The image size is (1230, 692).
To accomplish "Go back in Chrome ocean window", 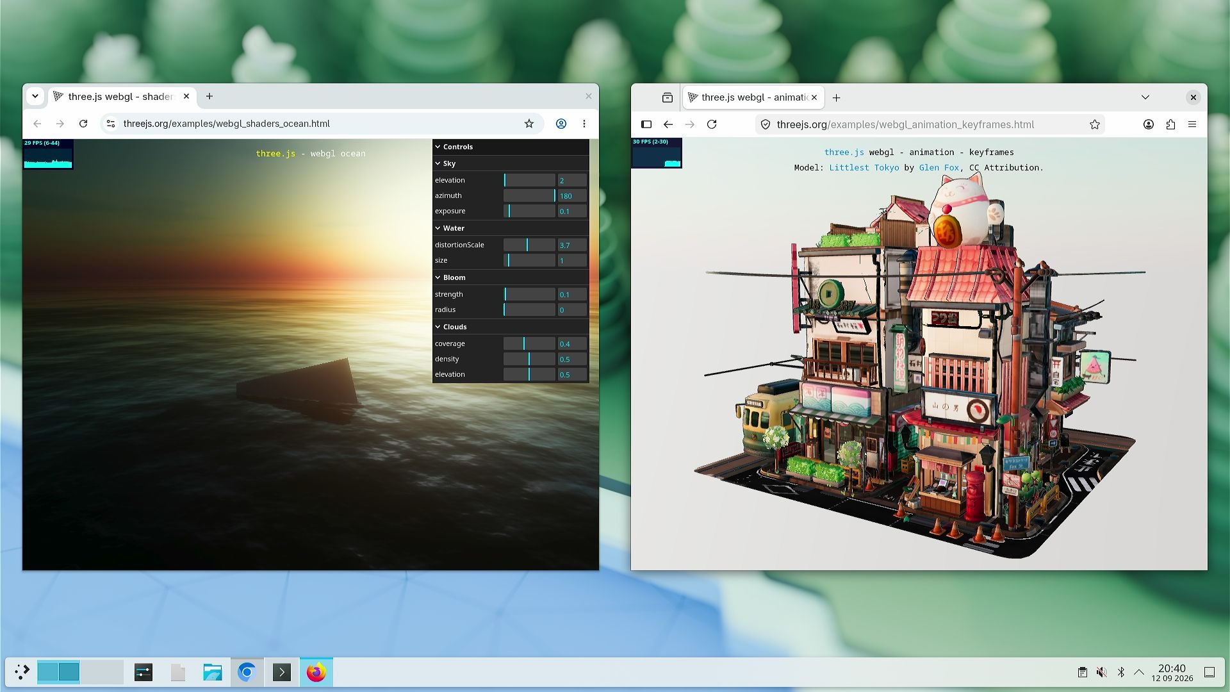I will pos(37,124).
